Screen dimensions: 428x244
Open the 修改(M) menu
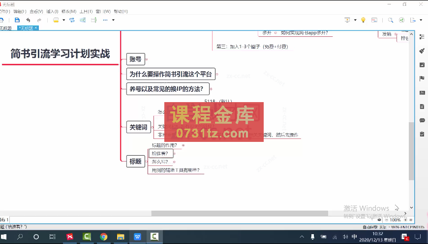coord(69,11)
